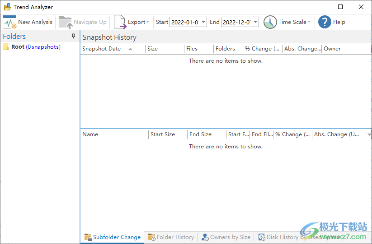Switch to Folder History tab
This screenshot has width=372, height=244.
tap(171, 237)
